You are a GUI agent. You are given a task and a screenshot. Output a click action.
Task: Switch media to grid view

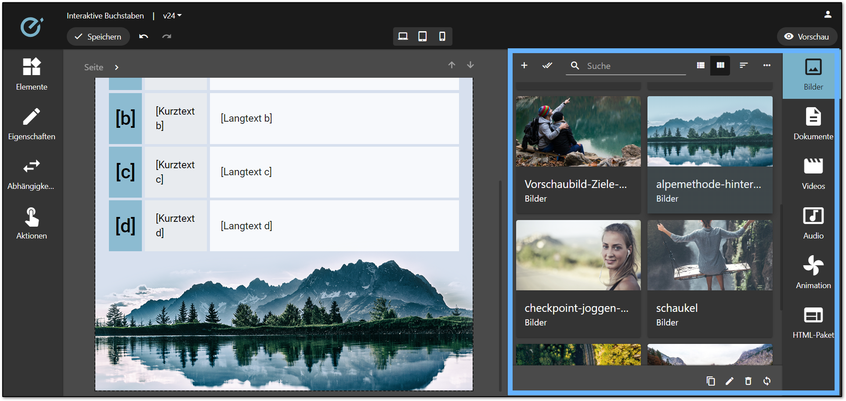pos(720,65)
